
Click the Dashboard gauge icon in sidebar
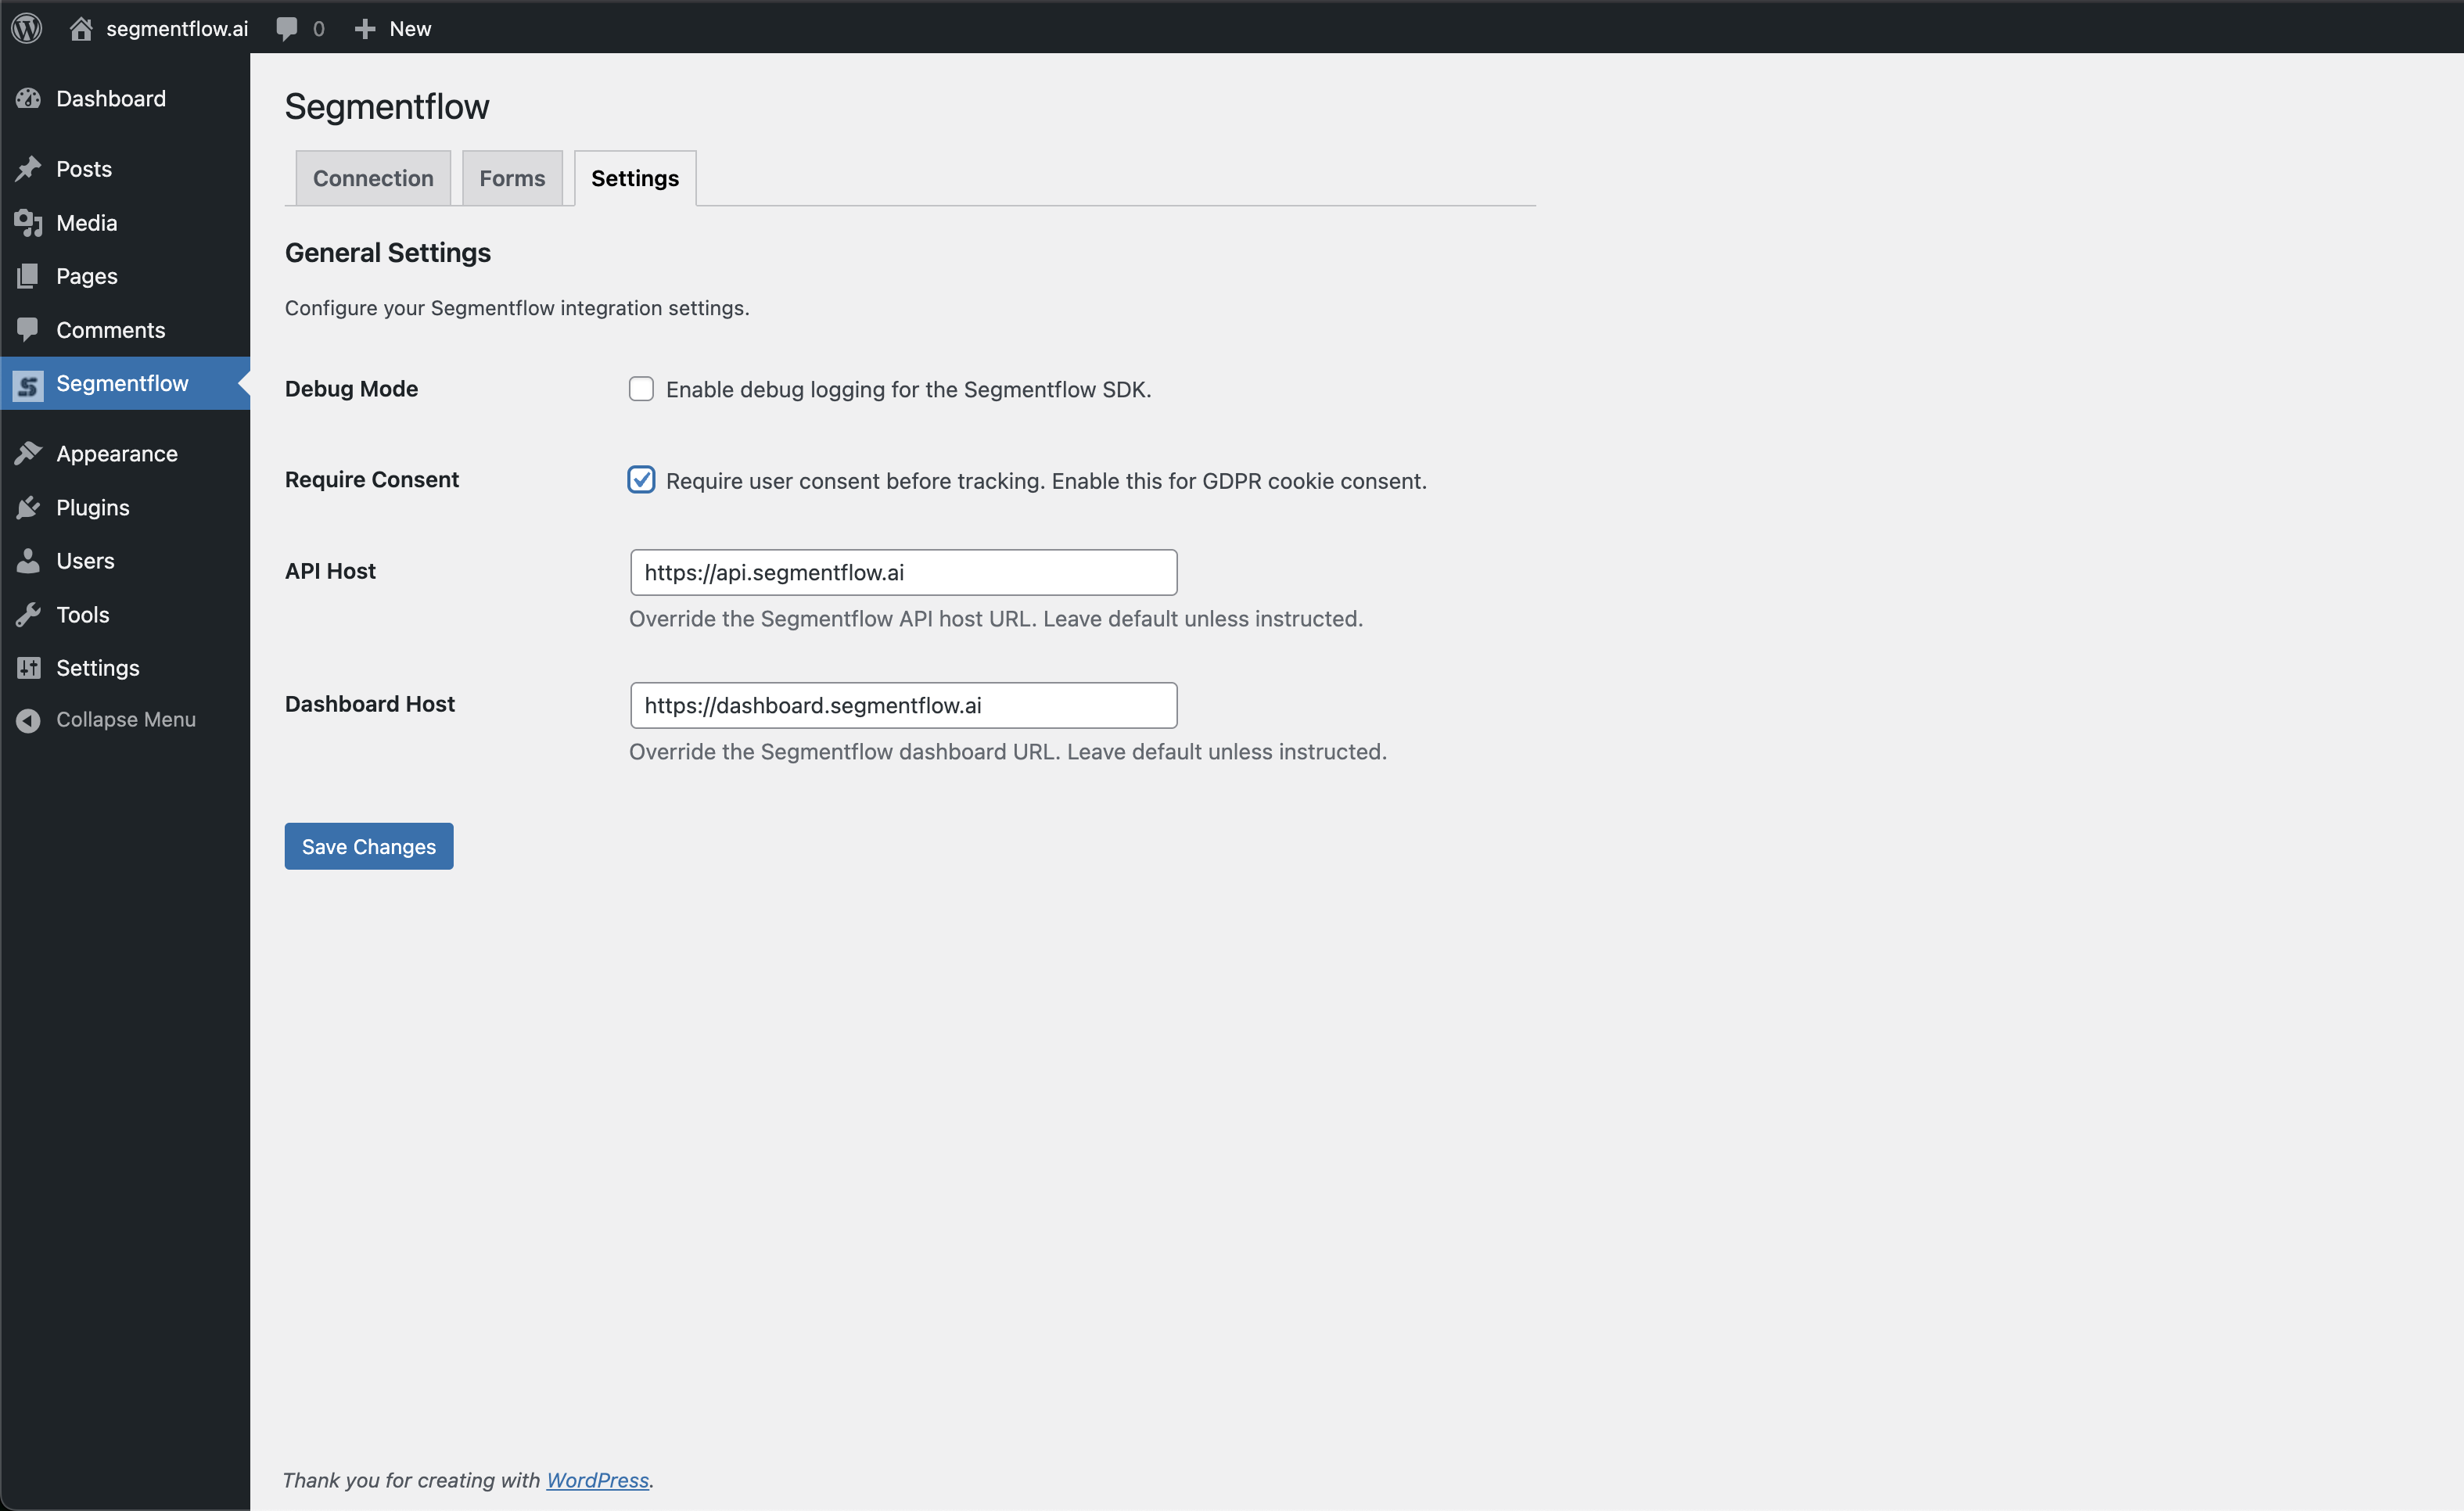click(28, 98)
